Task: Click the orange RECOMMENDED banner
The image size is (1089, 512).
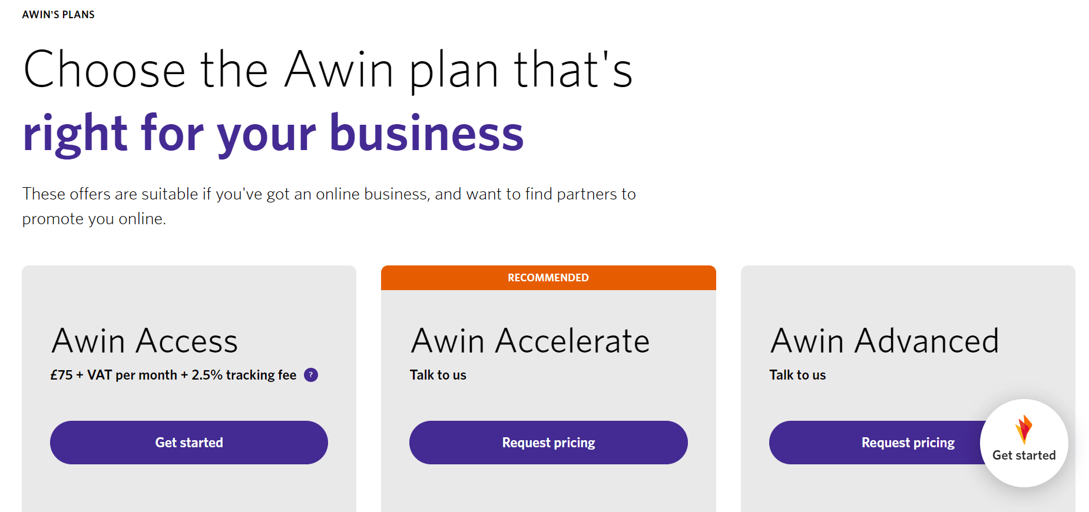Action: 548,278
